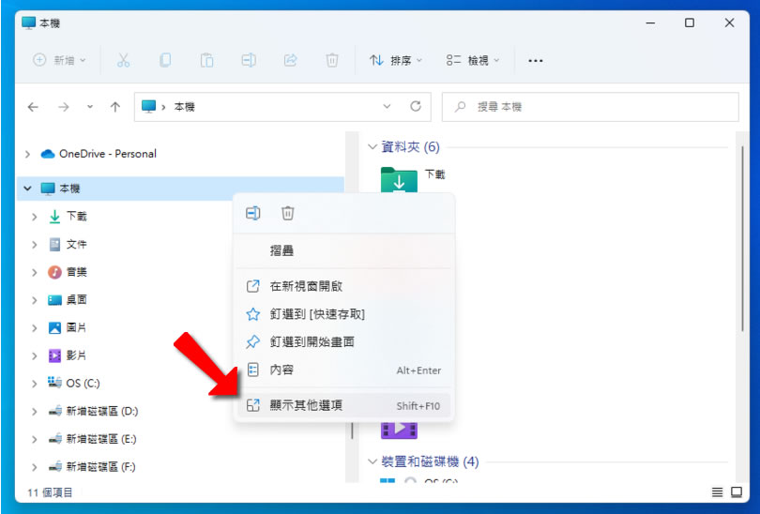Expand the 桌面 tree node

(35, 300)
